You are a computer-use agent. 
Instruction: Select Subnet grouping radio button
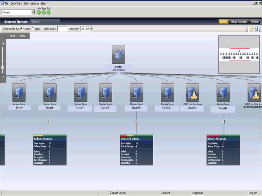tap(21, 29)
